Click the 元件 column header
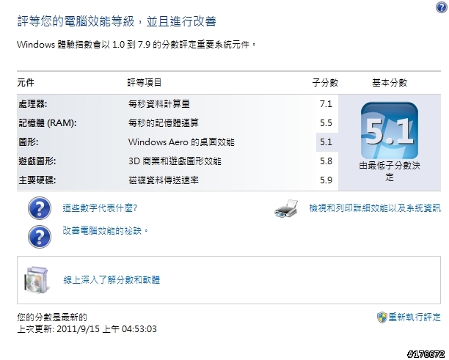 26,83
